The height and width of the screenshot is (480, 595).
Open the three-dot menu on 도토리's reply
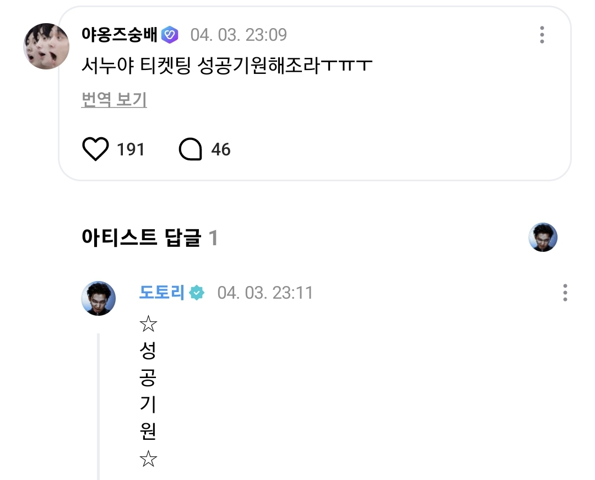pyautogui.click(x=565, y=293)
